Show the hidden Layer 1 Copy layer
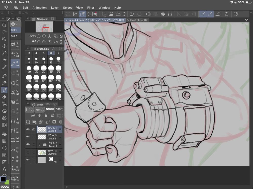Viewport: 253px width, 189px height. point(28,152)
